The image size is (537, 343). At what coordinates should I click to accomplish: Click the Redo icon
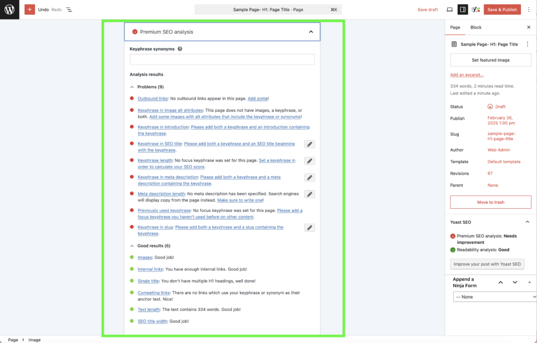click(x=58, y=9)
